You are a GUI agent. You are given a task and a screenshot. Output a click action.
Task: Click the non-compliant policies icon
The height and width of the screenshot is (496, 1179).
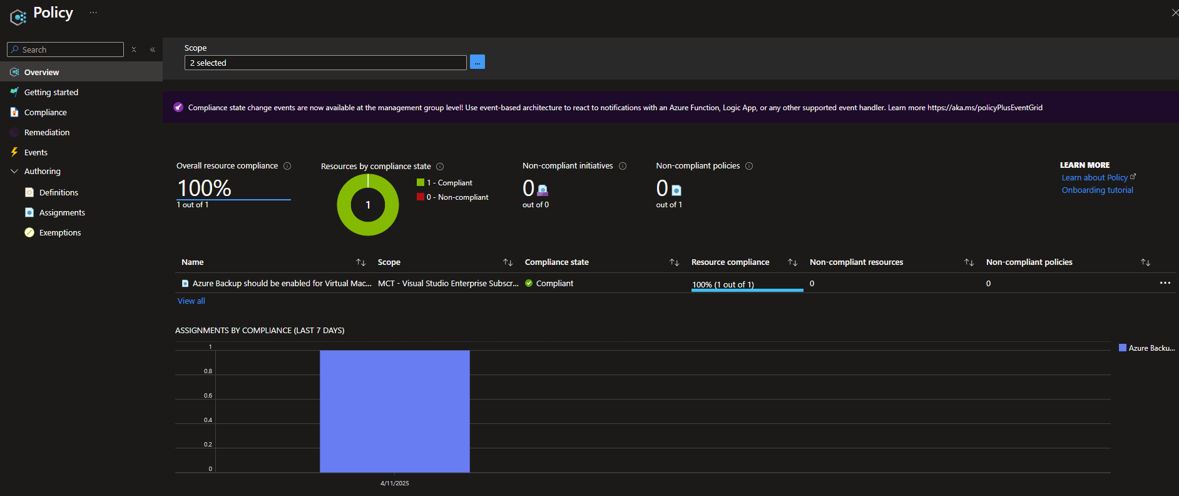[x=676, y=190]
